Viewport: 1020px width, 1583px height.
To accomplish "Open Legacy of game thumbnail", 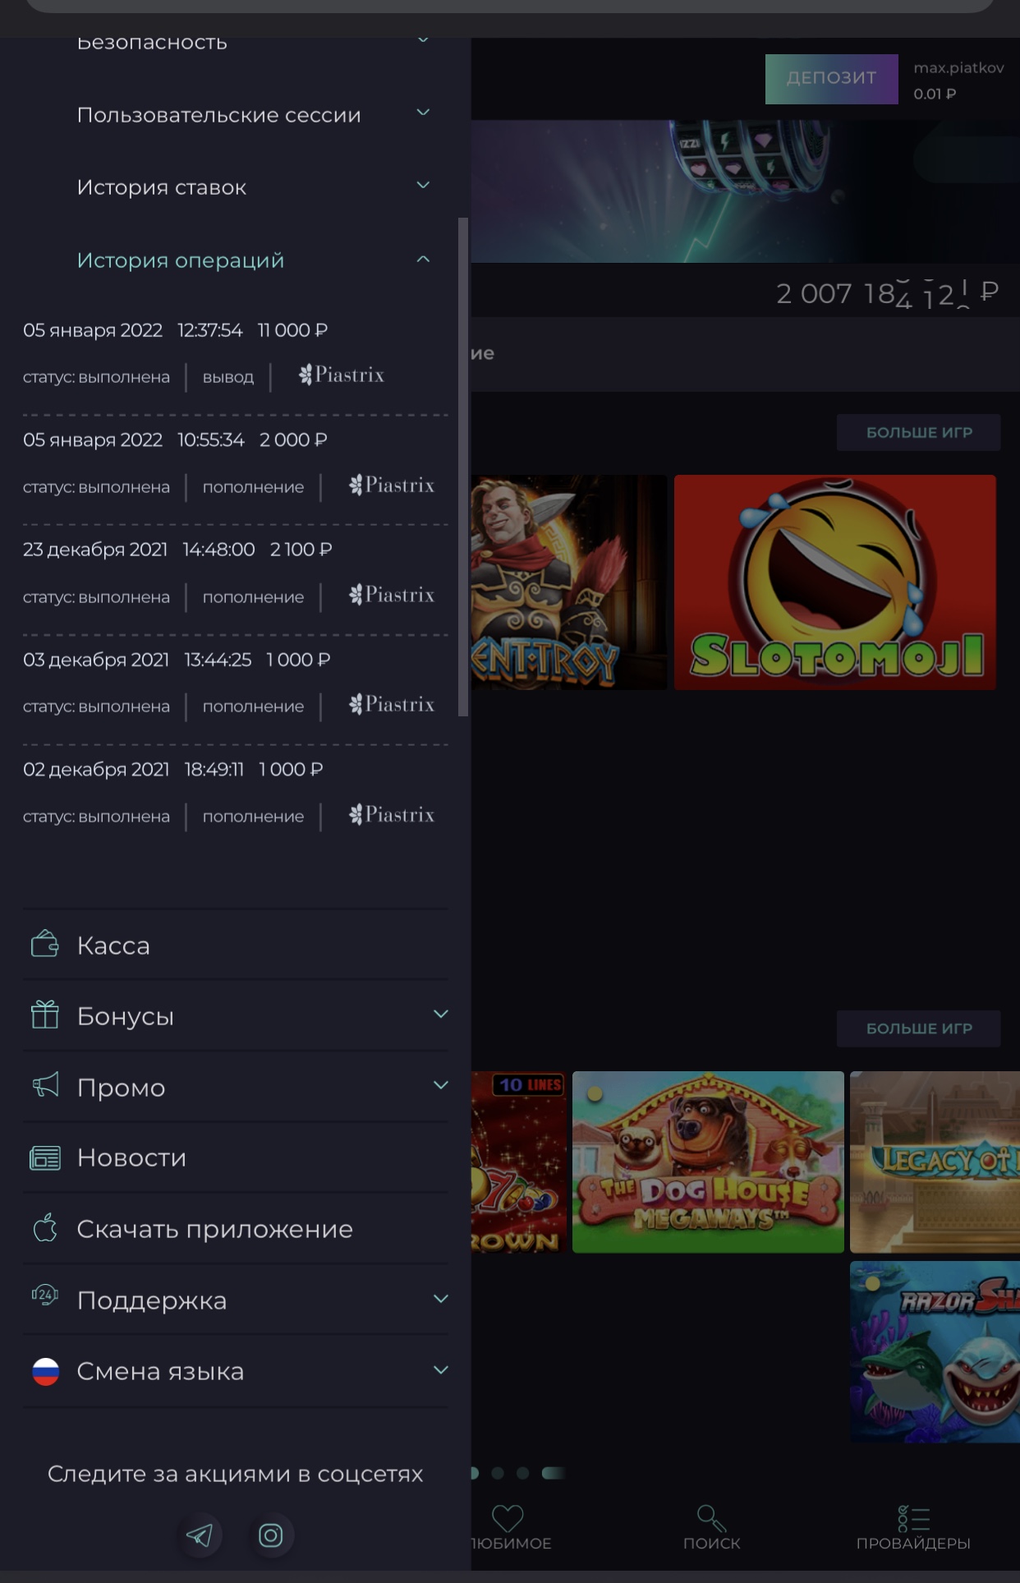I will 935,1162.
